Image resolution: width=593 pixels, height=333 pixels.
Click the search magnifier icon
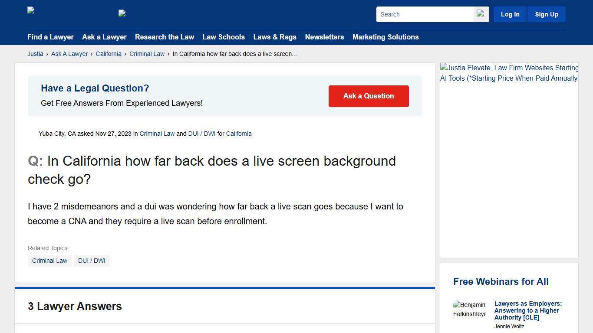coord(481,14)
